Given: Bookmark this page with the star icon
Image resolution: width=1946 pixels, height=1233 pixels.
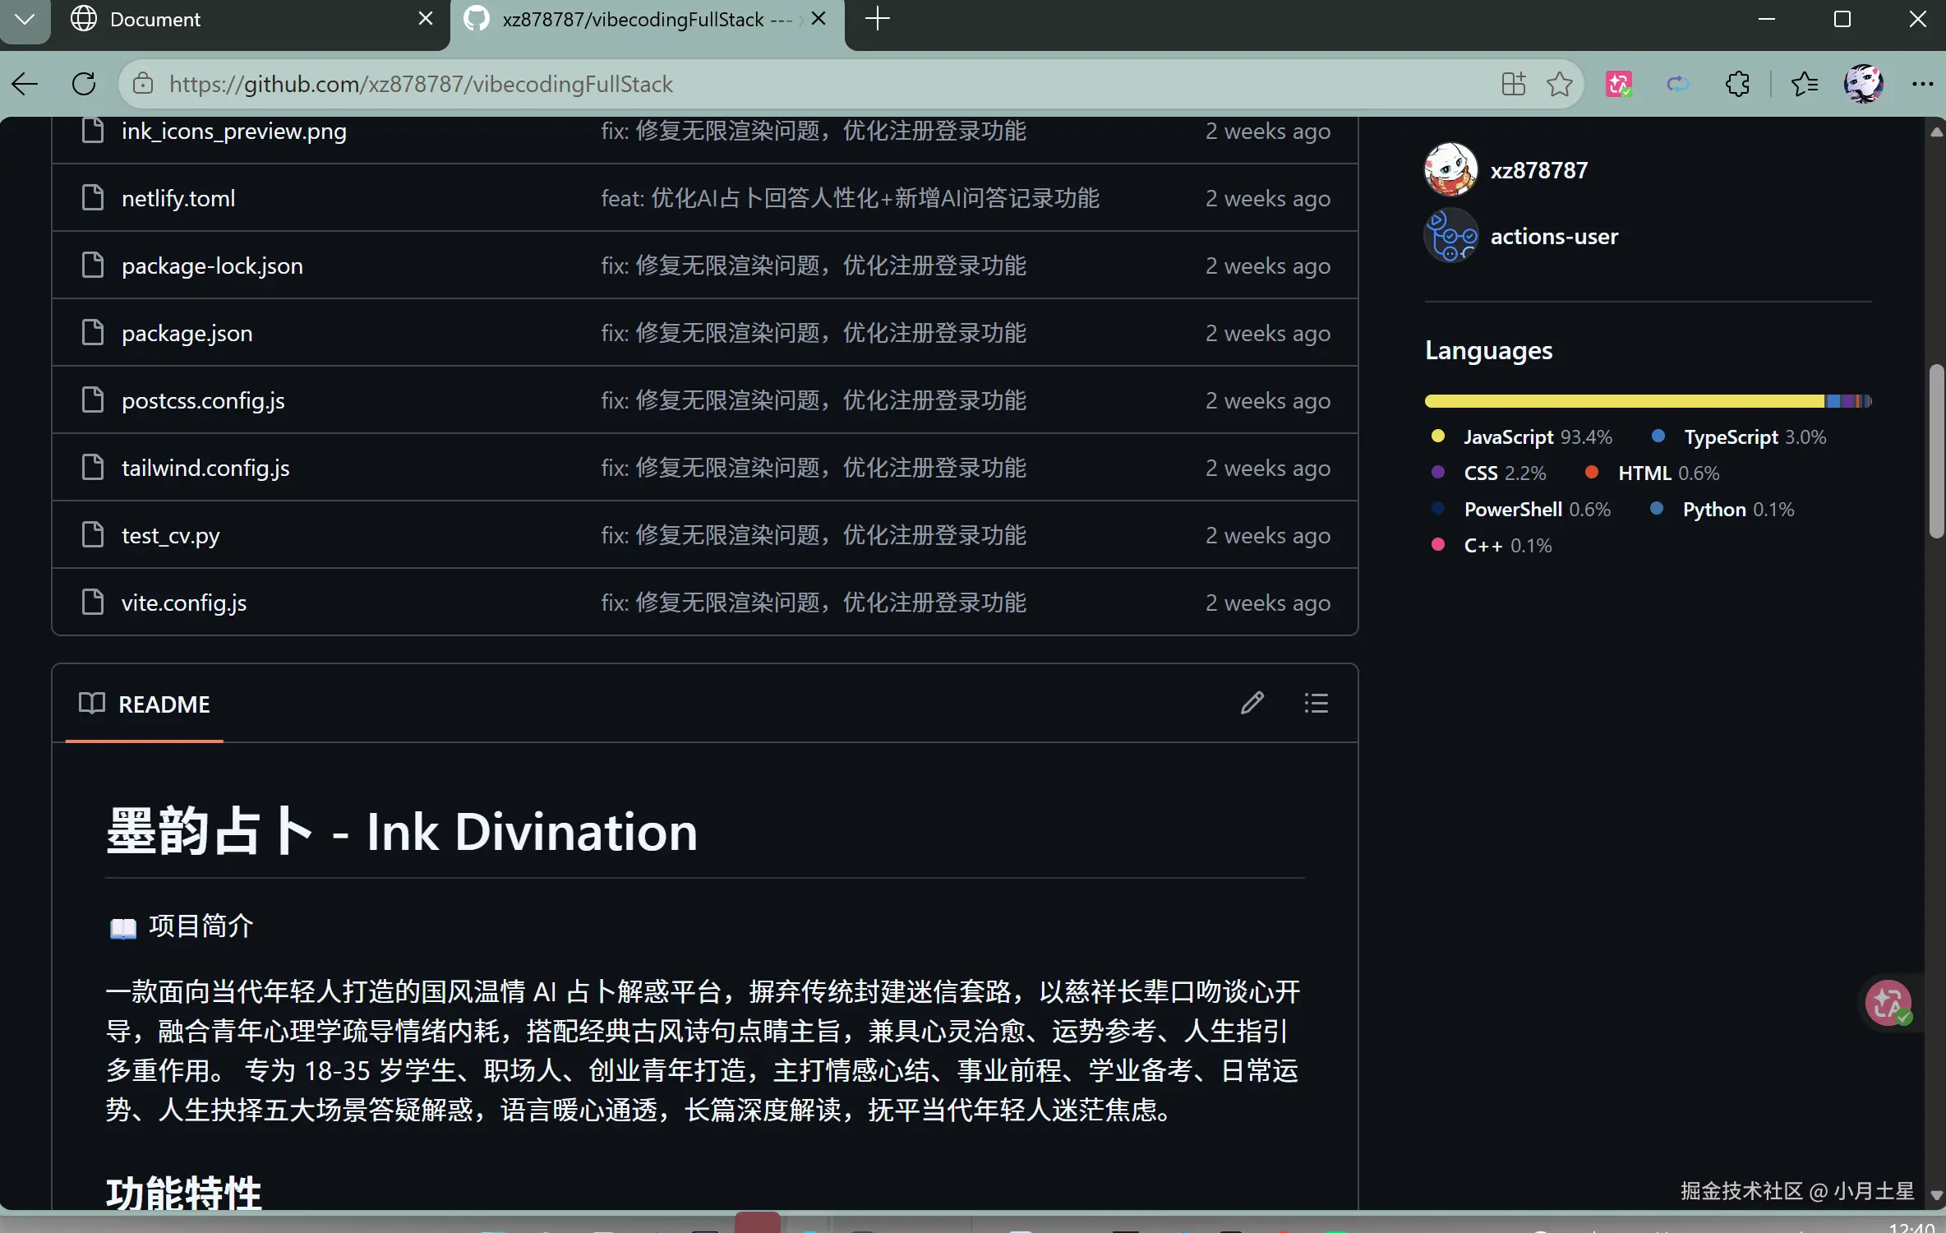Looking at the screenshot, I should [x=1559, y=84].
